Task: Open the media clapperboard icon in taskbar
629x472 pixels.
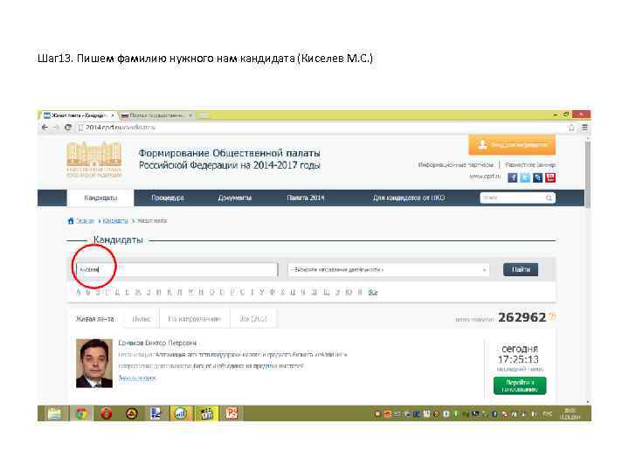Action: (206, 413)
